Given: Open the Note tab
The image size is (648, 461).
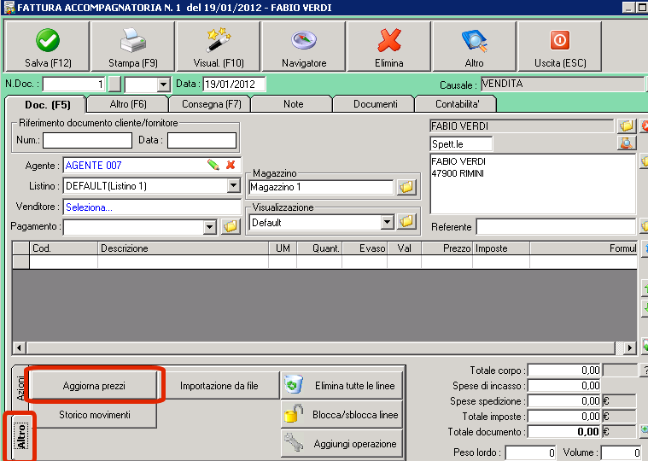Looking at the screenshot, I should coord(293,104).
